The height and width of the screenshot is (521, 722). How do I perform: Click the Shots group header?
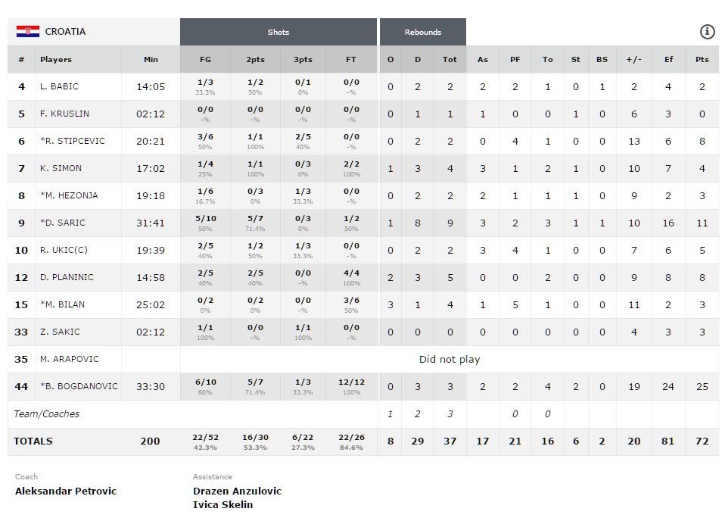[279, 32]
